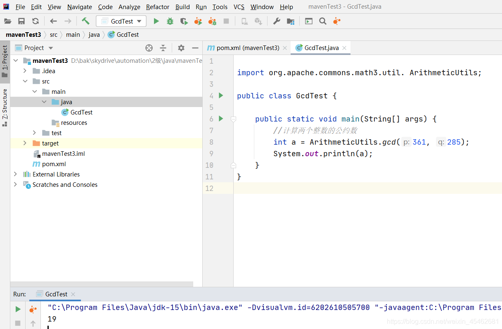Expand the test folder
The image size is (502, 329).
(x=35, y=133)
